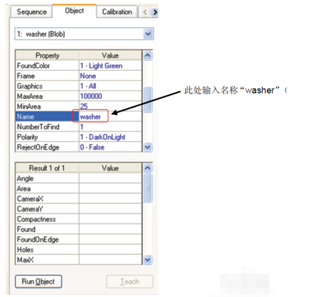Switch to the Calibration tab
315x297 pixels.
pyautogui.click(x=117, y=12)
